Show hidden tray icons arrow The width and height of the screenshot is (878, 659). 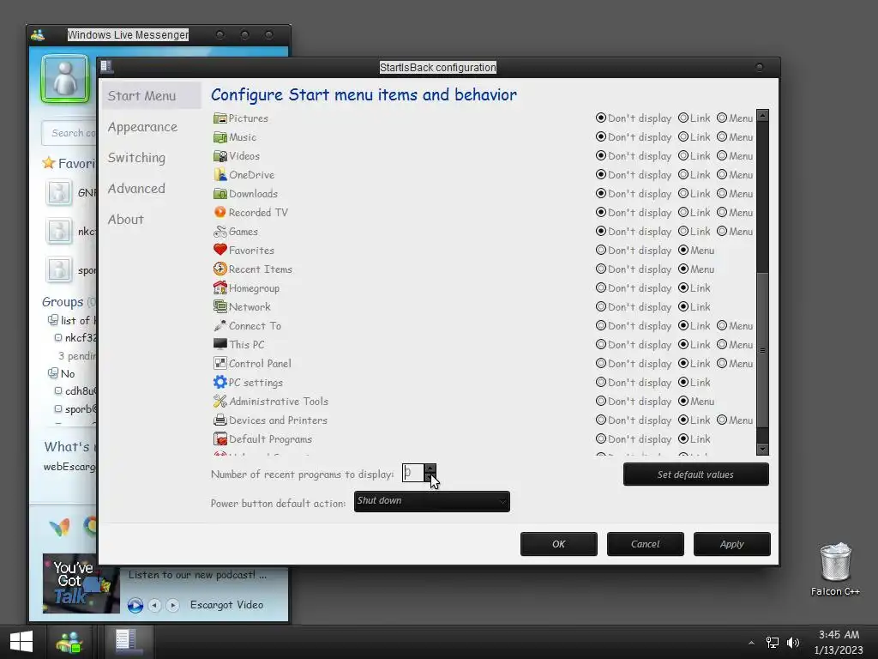pos(751,643)
